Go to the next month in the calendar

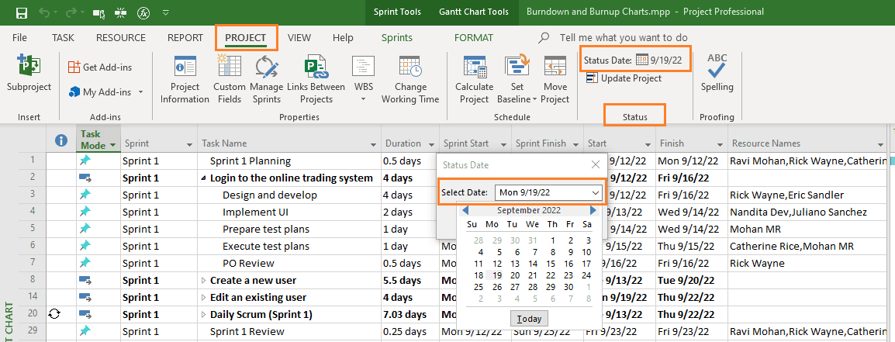(x=593, y=210)
